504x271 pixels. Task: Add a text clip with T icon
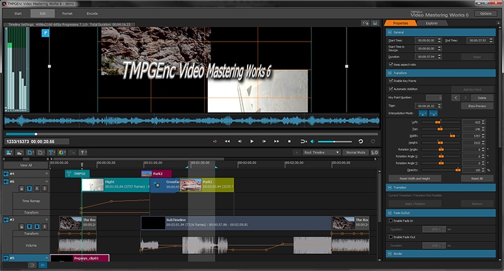tap(51, 153)
